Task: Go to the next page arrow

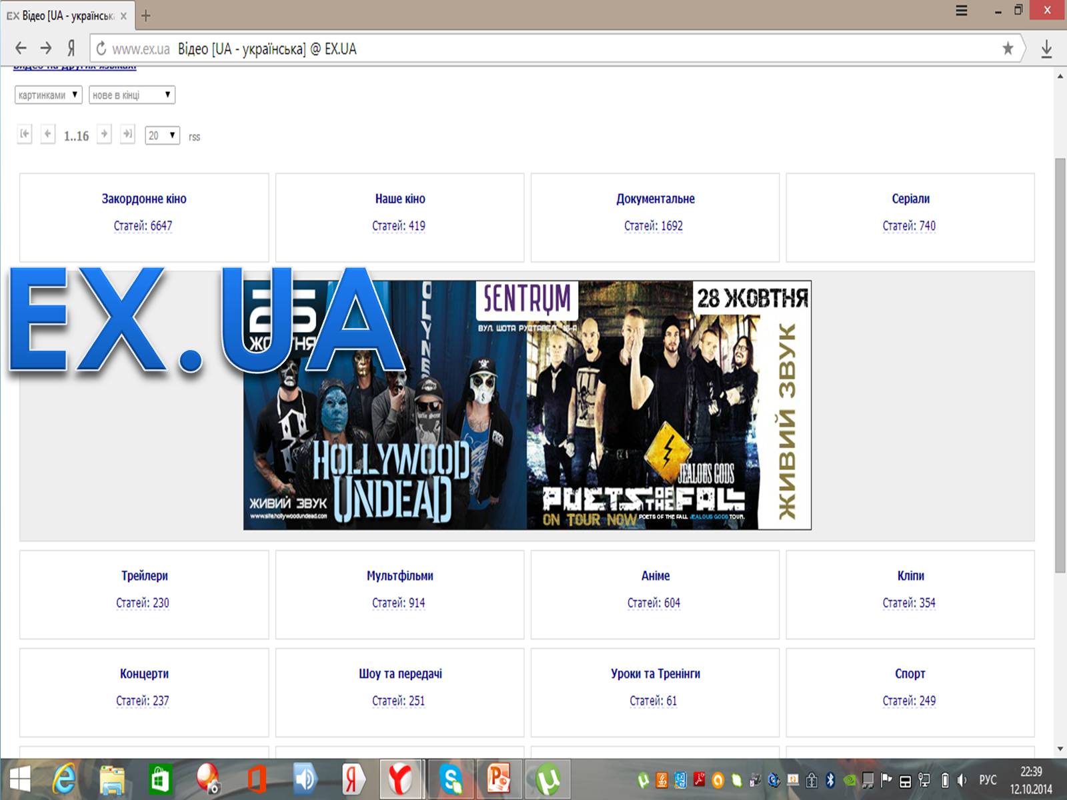Action: [x=104, y=134]
